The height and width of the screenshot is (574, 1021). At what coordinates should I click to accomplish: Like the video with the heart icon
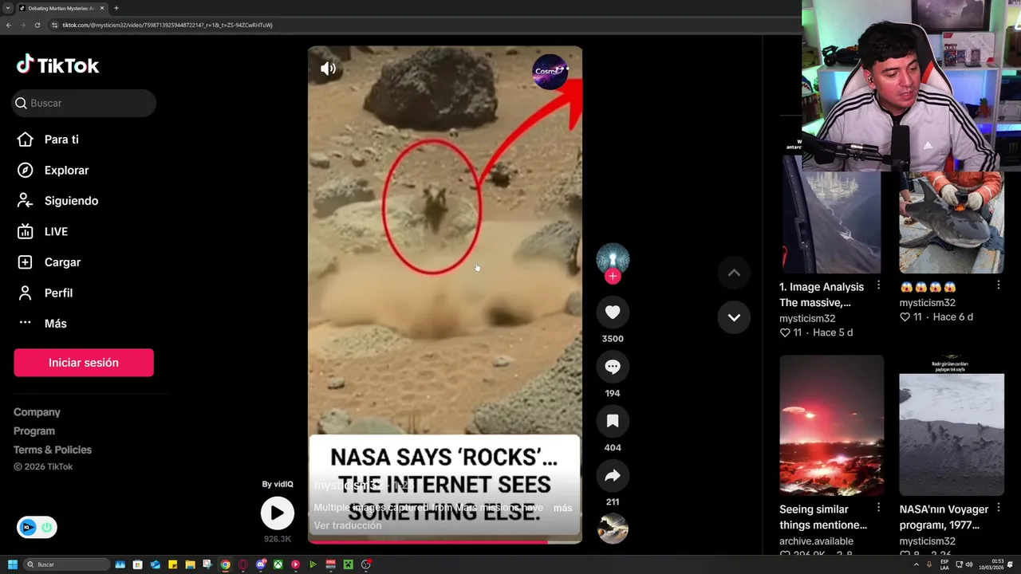[613, 313]
